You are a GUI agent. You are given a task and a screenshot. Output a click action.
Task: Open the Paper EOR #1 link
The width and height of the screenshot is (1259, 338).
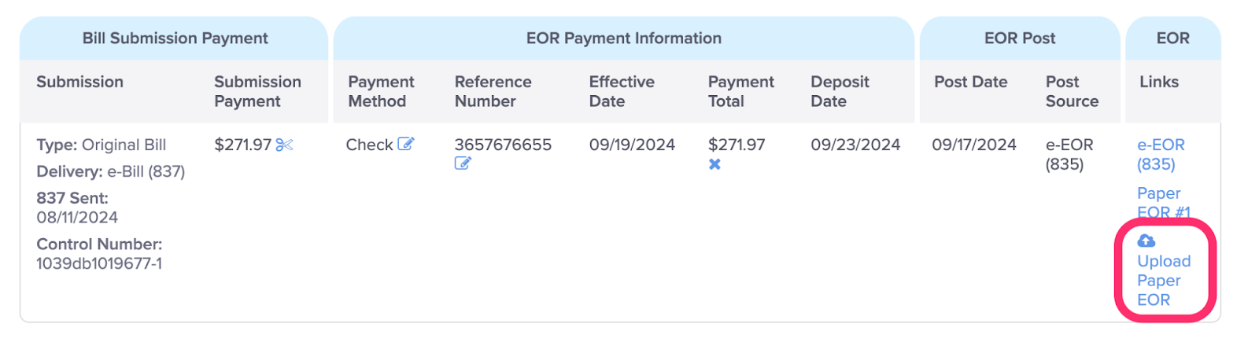click(1163, 202)
